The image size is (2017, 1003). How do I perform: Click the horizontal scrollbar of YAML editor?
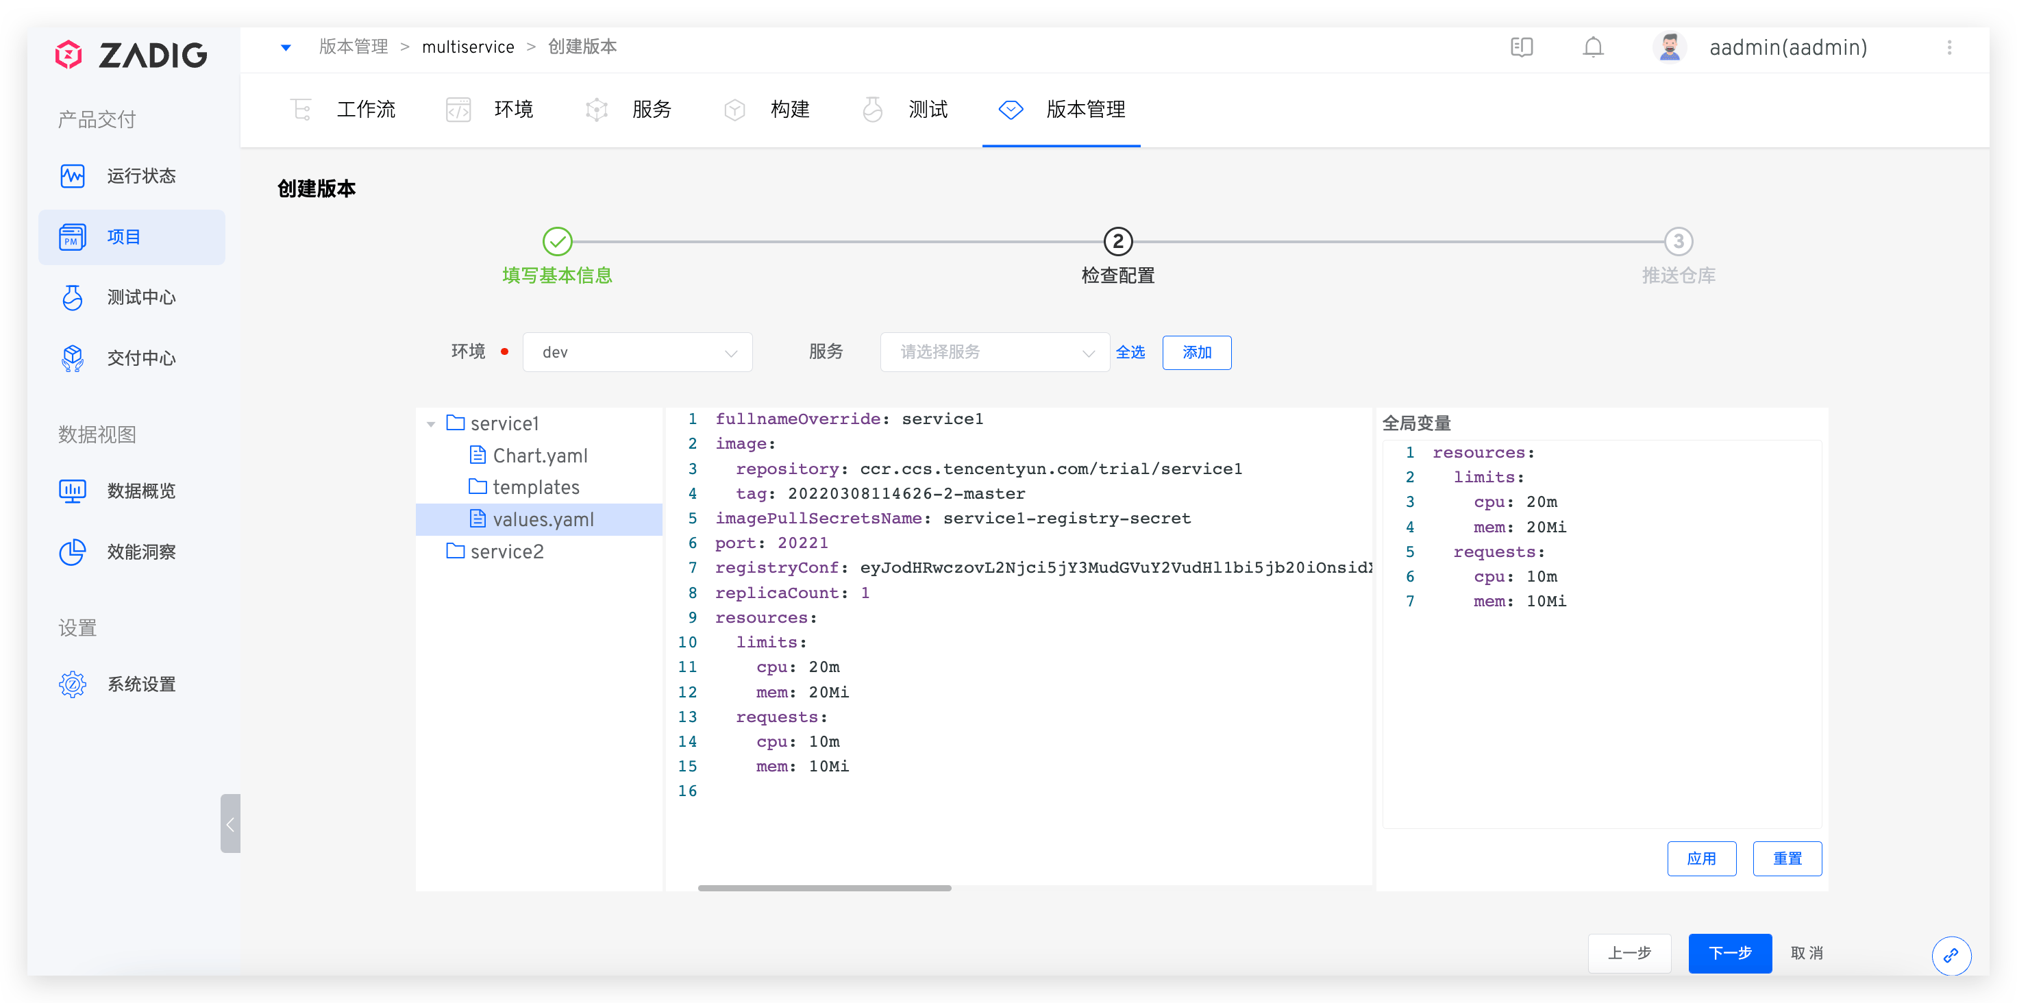coord(824,888)
